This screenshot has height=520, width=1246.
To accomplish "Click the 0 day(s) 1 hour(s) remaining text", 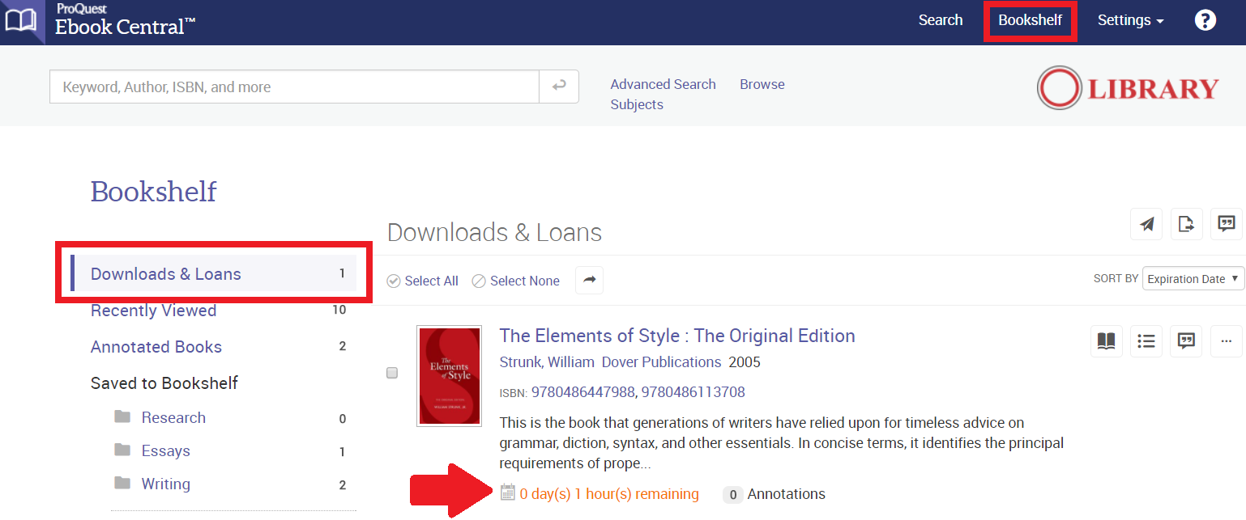I will pyautogui.click(x=609, y=493).
